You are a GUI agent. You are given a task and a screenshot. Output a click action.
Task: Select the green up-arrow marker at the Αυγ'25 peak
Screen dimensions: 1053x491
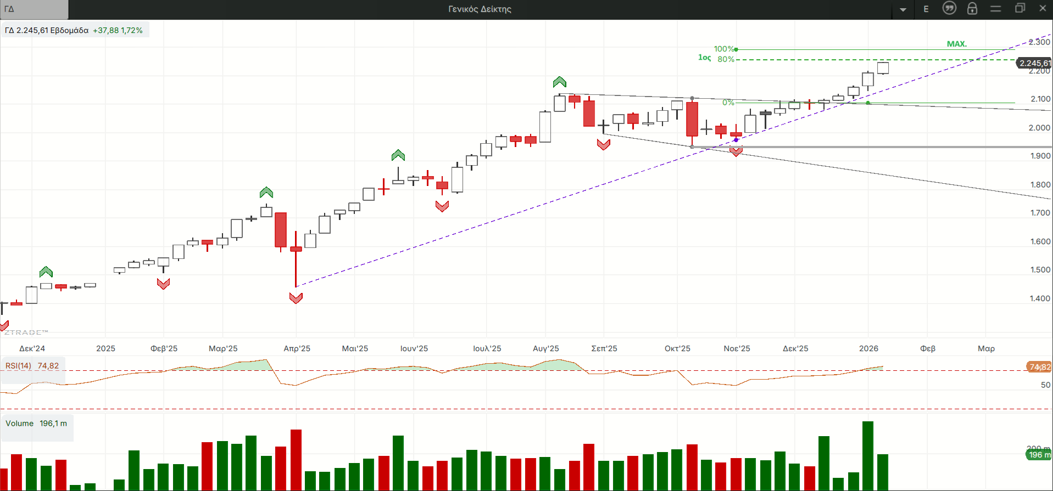(559, 82)
